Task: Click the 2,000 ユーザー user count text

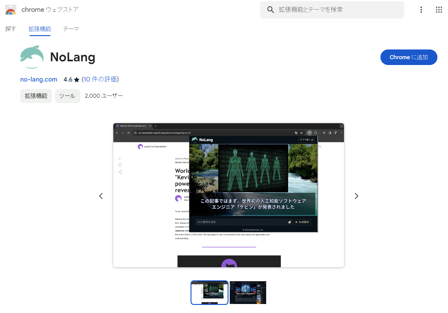Action: pyautogui.click(x=104, y=96)
